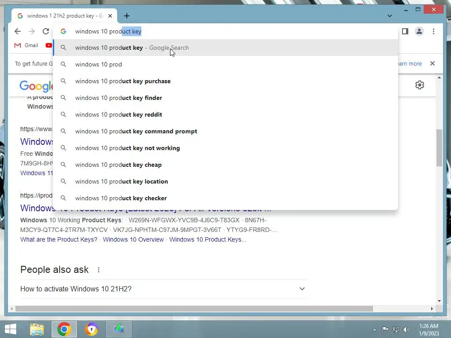Follow the 'Learn more' link in the info bar
451x338 pixels.
410,63
